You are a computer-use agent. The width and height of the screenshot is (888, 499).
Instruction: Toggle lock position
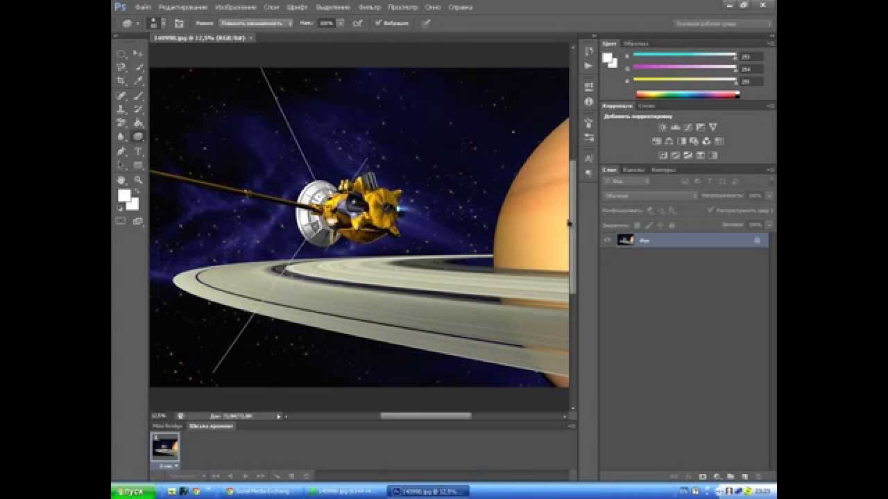pos(660,225)
